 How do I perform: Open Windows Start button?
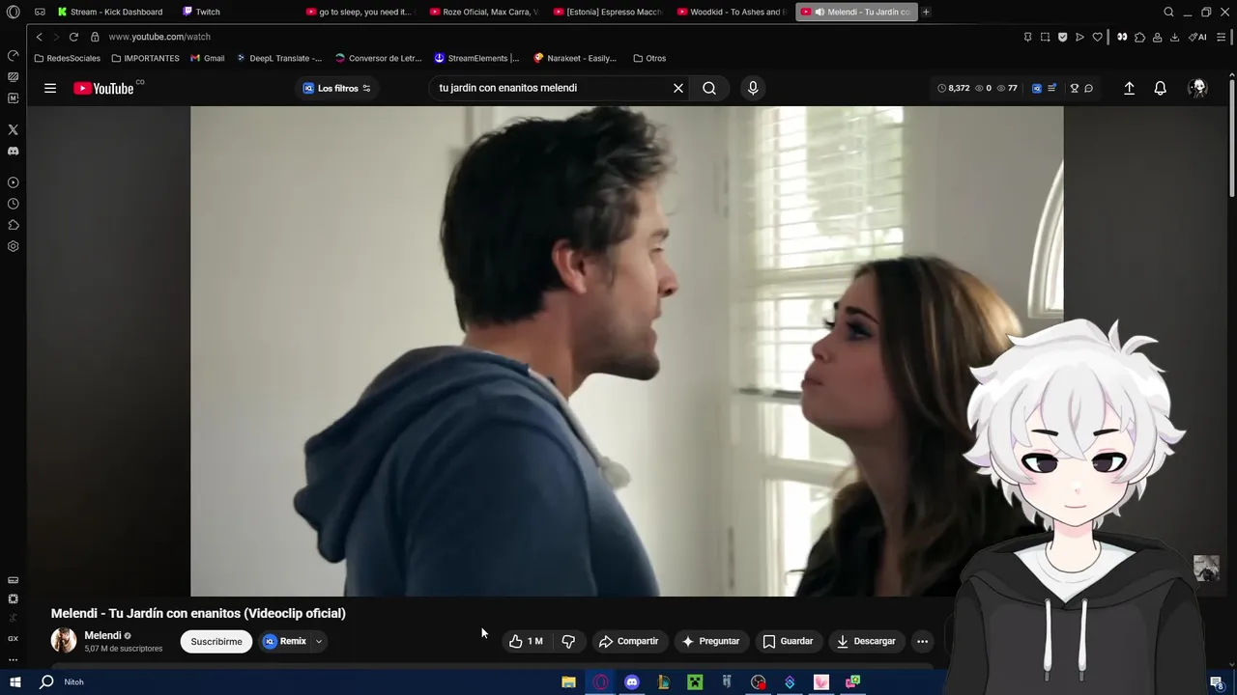click(x=14, y=682)
